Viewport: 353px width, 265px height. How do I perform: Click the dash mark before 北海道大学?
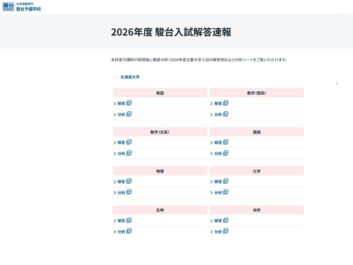click(115, 77)
